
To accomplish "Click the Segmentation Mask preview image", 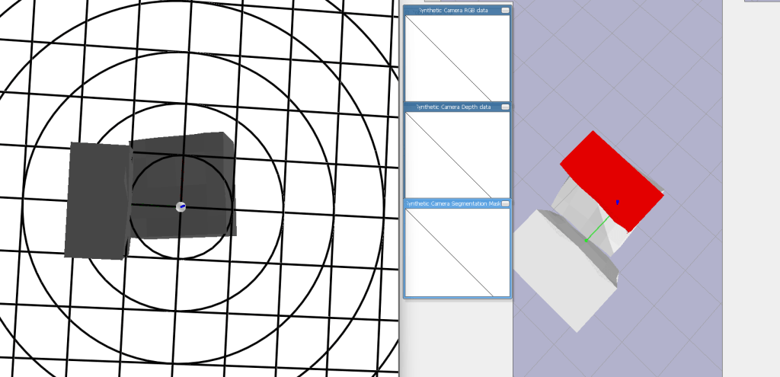I will point(457,251).
